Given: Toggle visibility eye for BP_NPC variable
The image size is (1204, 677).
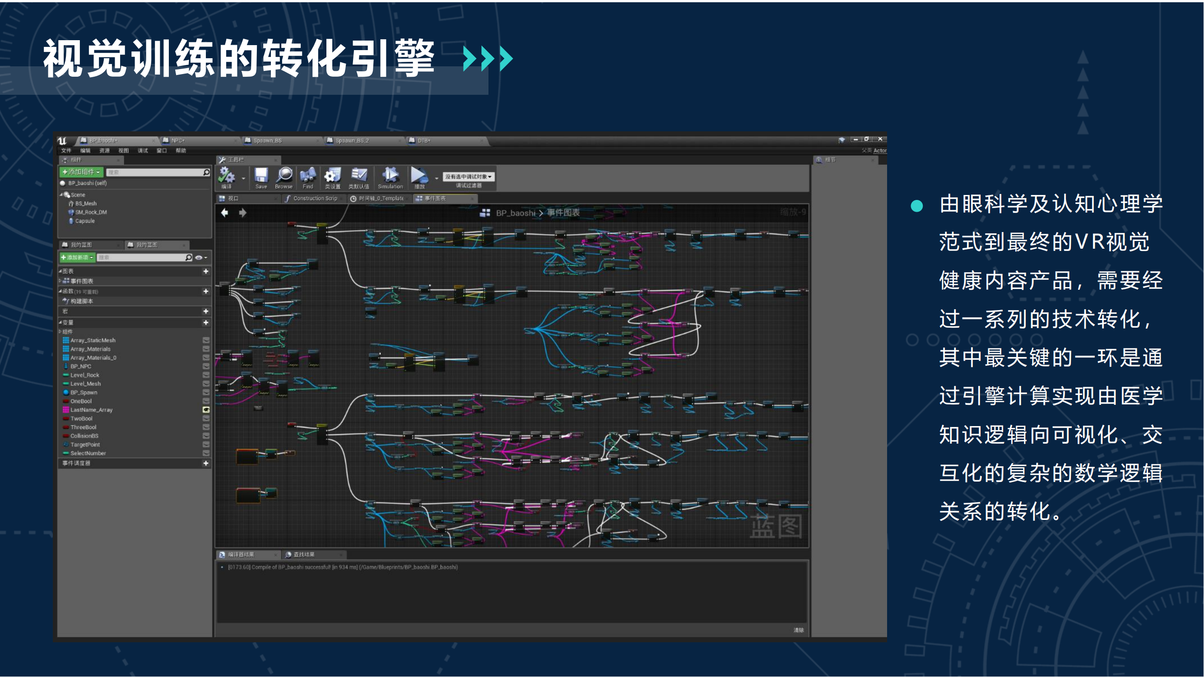Looking at the screenshot, I should pos(206,366).
